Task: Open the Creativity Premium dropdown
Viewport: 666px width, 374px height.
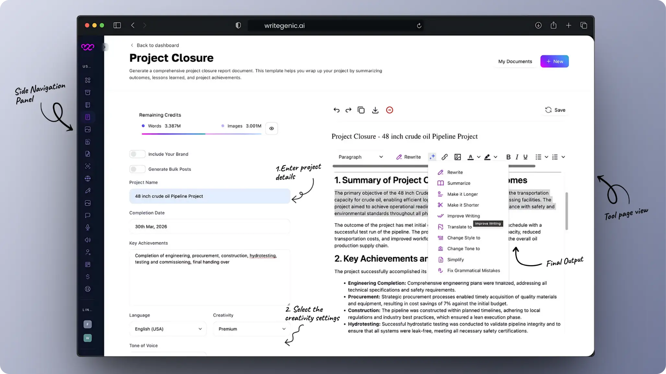Action: (252, 329)
